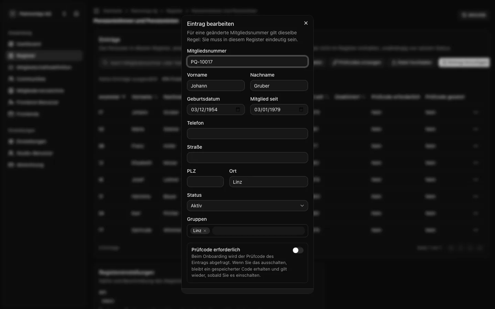Viewport: 495px width, 309px height.
Task: Remove the Linz group tag
Action: 205,231
